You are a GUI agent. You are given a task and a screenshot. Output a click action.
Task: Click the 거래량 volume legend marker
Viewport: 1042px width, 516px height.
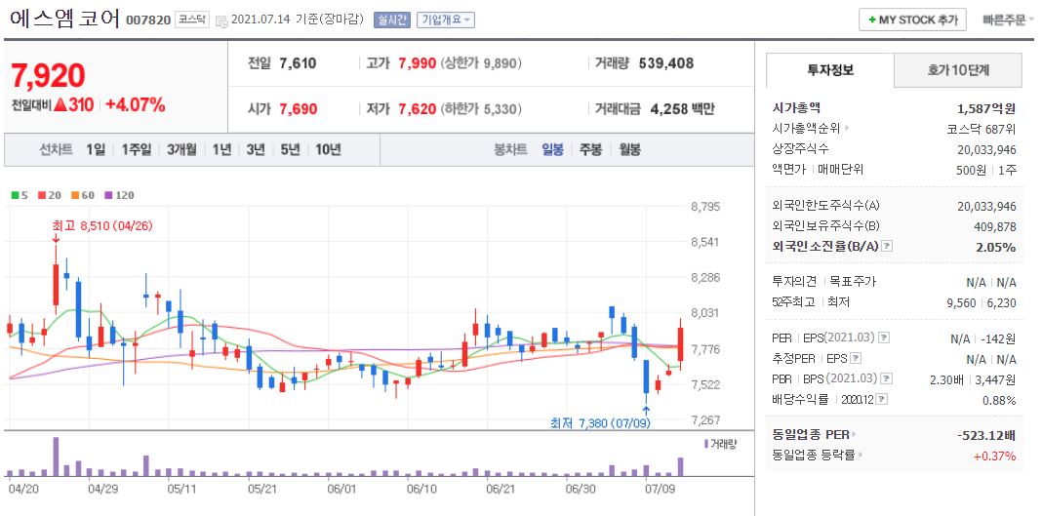click(x=705, y=444)
